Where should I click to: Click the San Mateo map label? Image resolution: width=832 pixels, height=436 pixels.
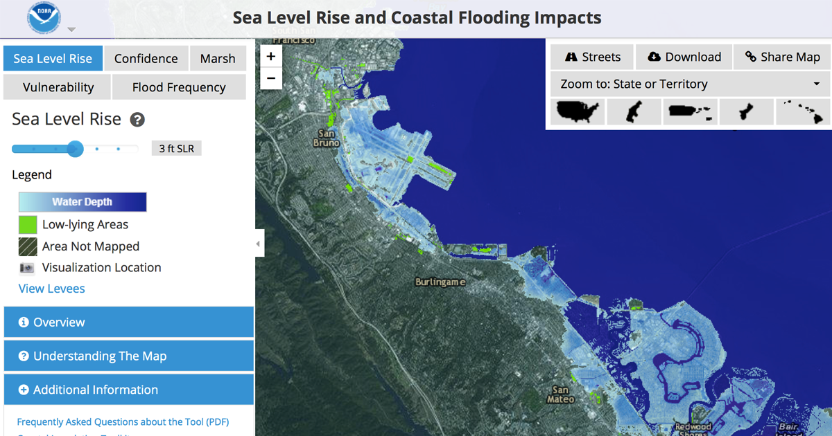click(x=561, y=394)
